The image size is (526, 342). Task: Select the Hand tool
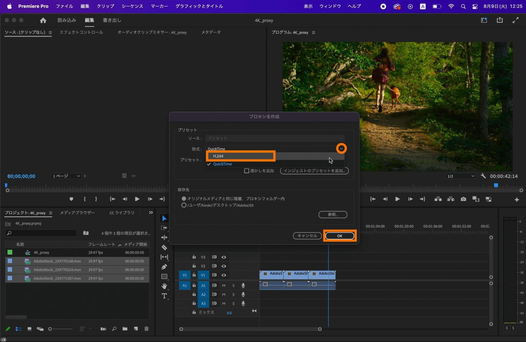pos(164,286)
